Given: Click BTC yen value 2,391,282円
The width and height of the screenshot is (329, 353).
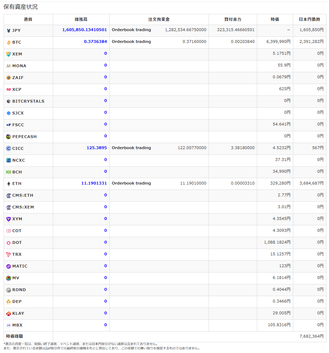Looking at the screenshot, I should pos(311,41).
